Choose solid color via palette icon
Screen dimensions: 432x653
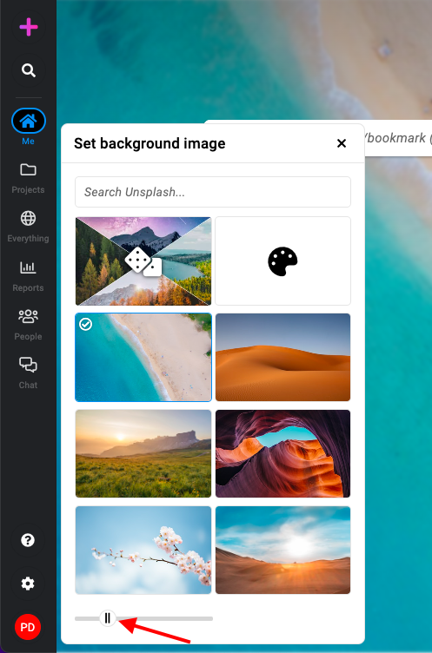coord(282,261)
